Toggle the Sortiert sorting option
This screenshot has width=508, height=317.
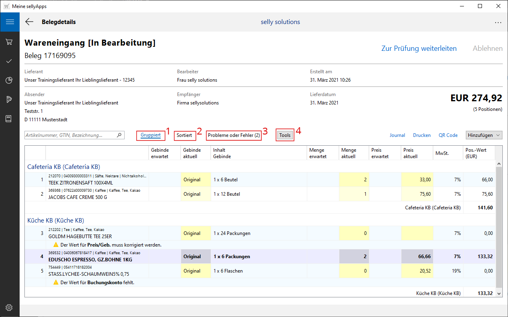click(x=184, y=135)
